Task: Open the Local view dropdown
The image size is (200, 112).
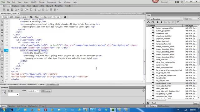Action: (191, 19)
